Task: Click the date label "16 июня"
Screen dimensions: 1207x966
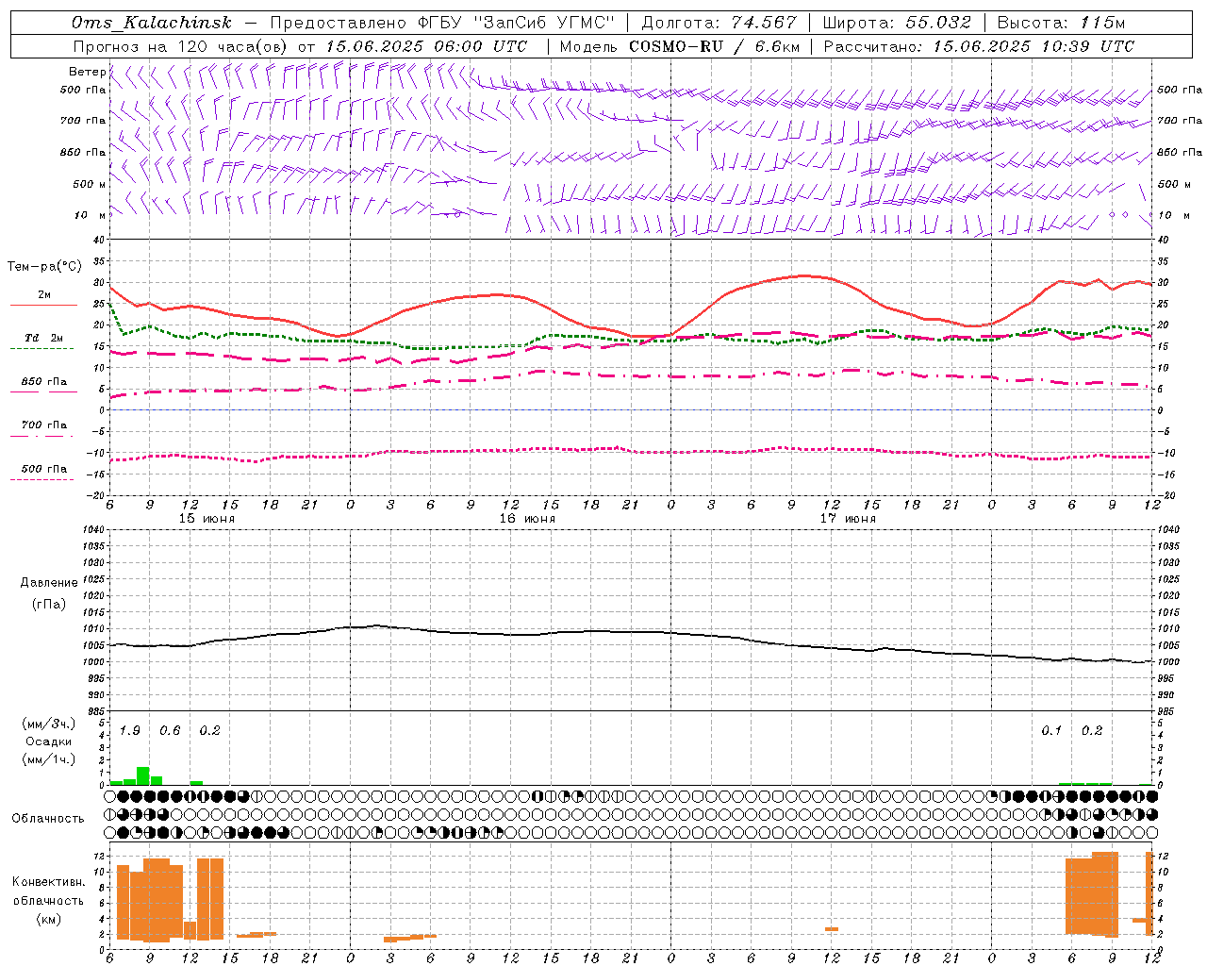Action: click(x=527, y=519)
